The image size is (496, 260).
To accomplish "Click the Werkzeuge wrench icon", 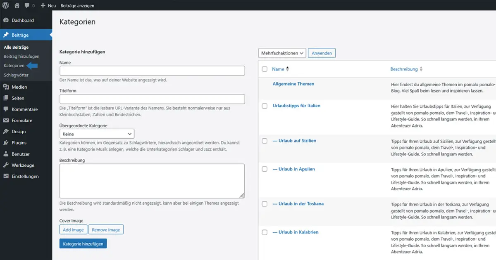I will (6, 165).
